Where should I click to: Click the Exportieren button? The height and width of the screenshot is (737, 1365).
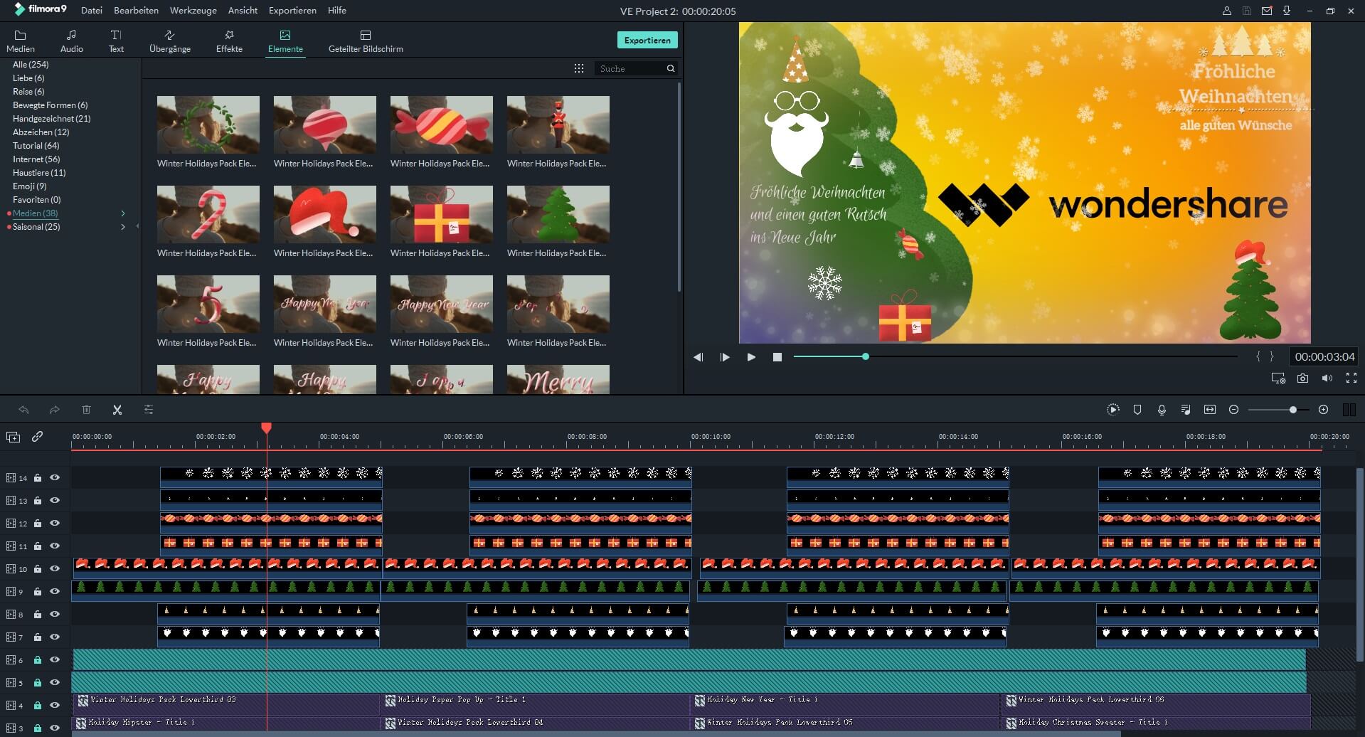[x=647, y=41]
